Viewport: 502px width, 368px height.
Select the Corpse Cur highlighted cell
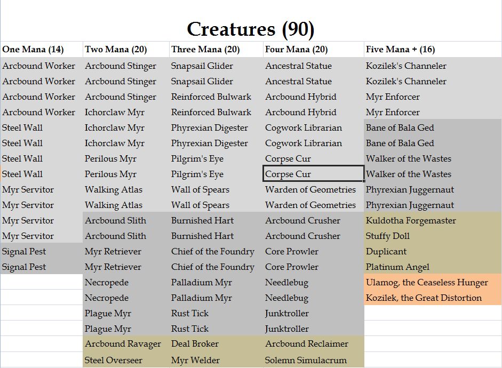(314, 174)
